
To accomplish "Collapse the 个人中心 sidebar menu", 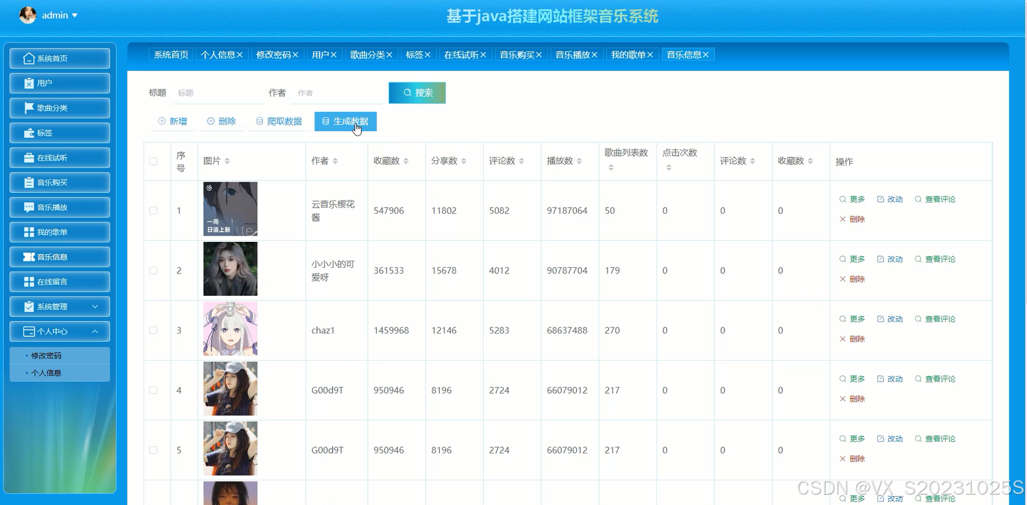I will pos(60,331).
